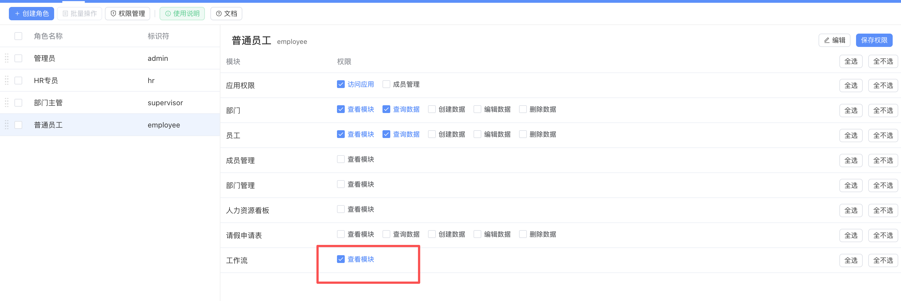The image size is (901, 301).
Task: Click the drag handle beside 管理员 row
Action: [7, 58]
